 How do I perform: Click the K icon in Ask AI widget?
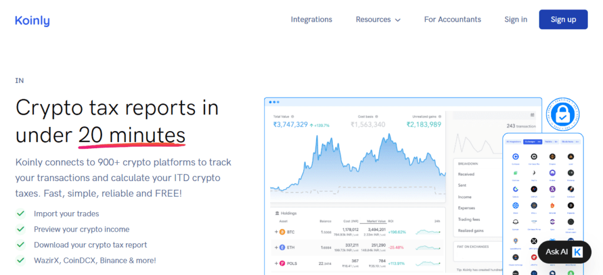pos(577,251)
